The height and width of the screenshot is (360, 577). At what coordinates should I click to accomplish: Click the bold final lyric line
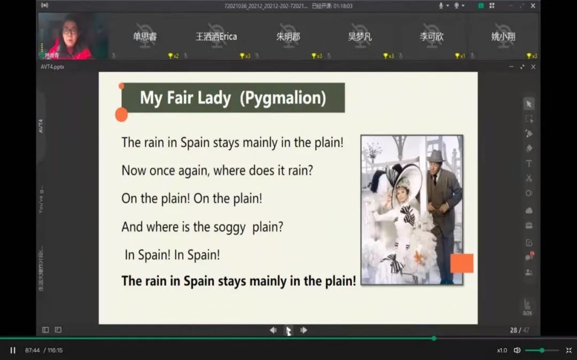pos(239,281)
